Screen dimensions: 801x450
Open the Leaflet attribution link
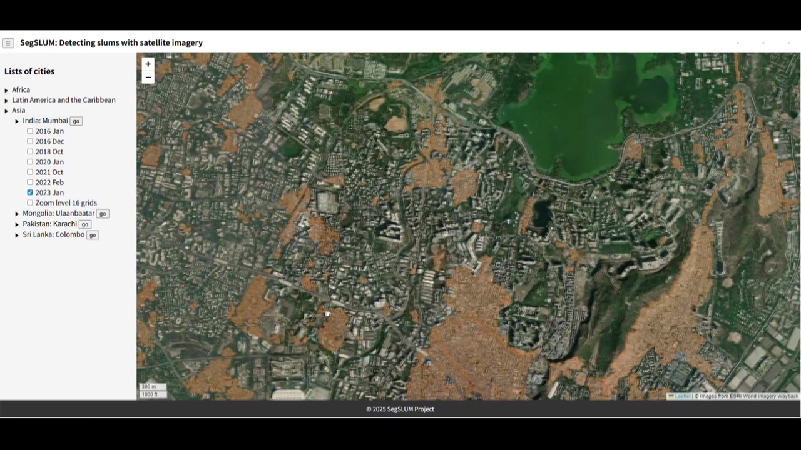[x=682, y=396]
